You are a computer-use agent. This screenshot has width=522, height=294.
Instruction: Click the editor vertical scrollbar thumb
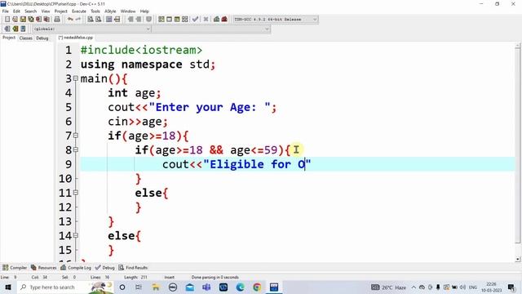pos(518,145)
